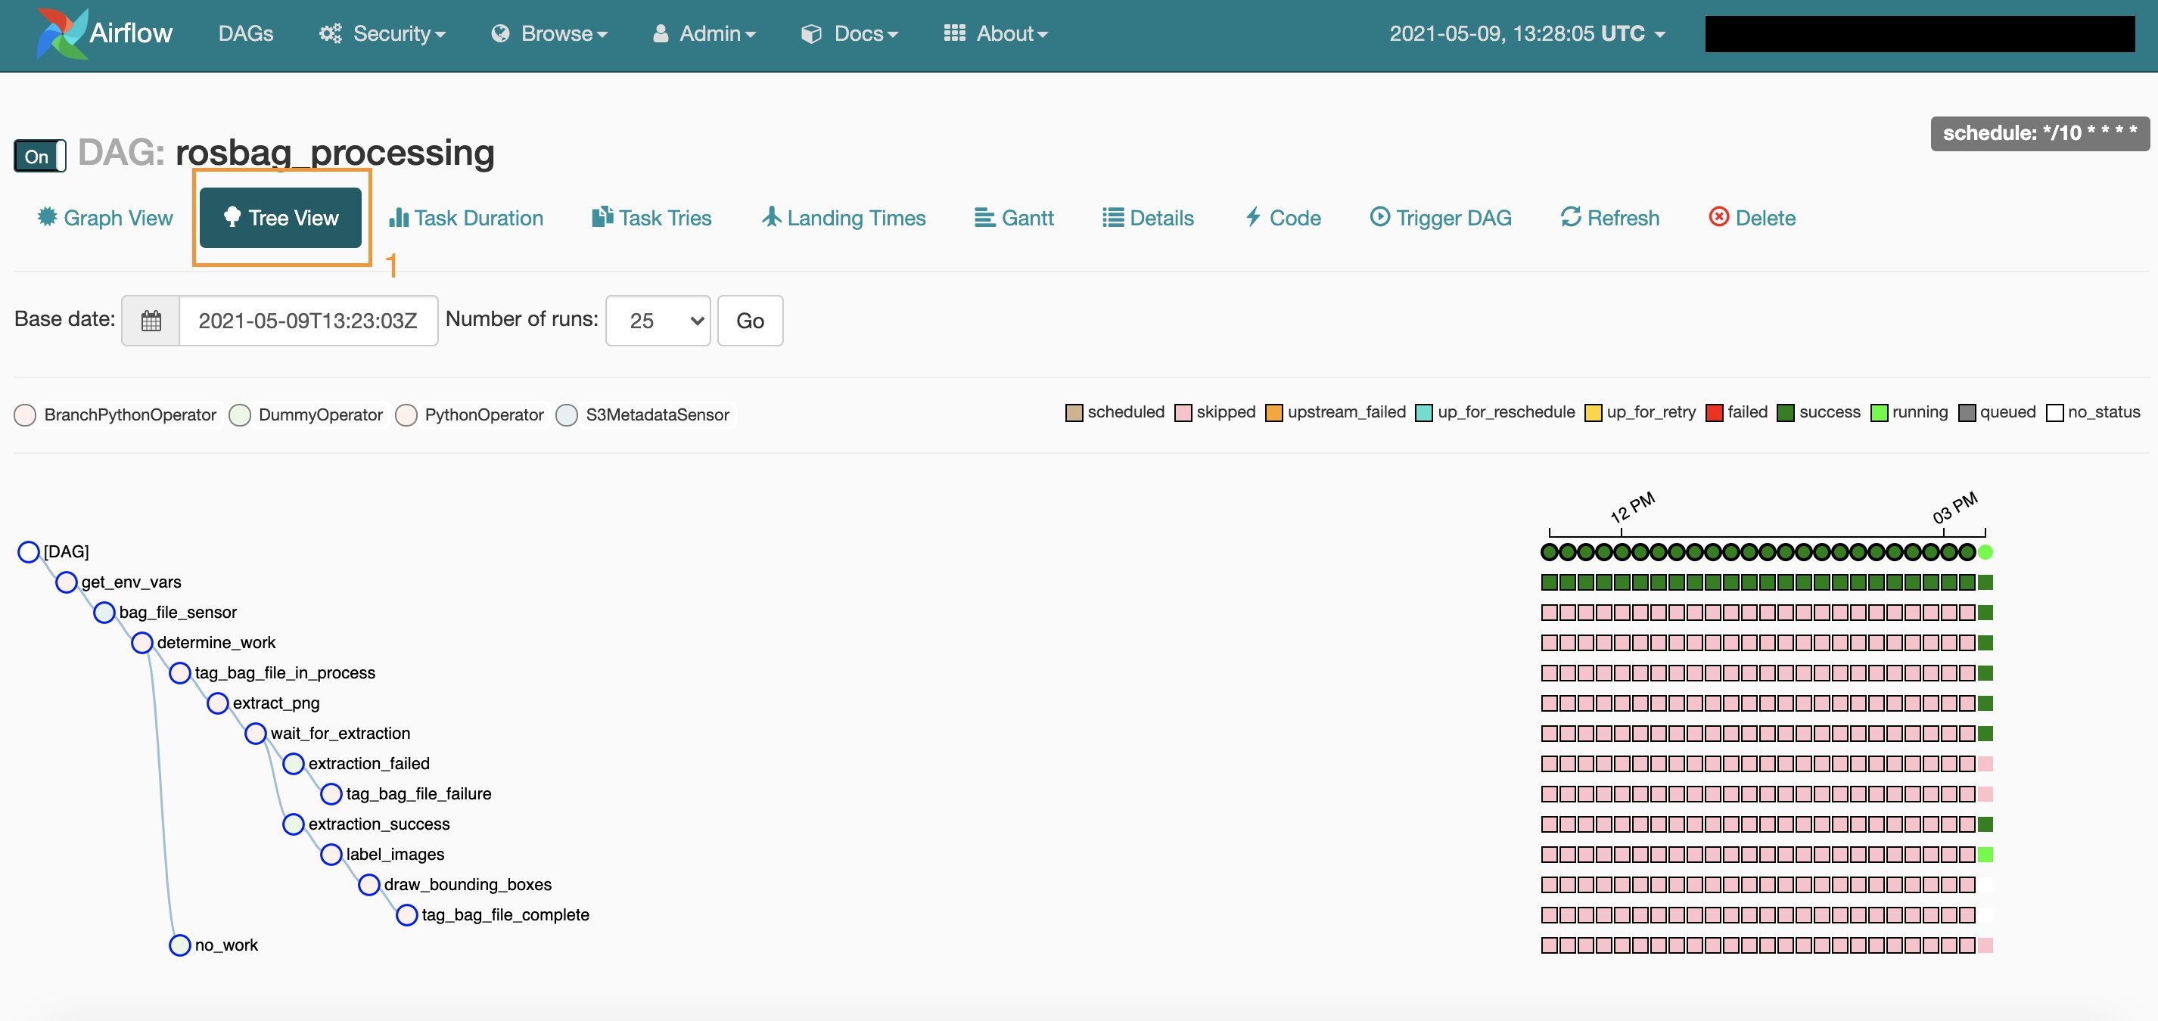This screenshot has height=1021, width=2158.
Task: Open the Landing Times tab
Action: point(844,218)
